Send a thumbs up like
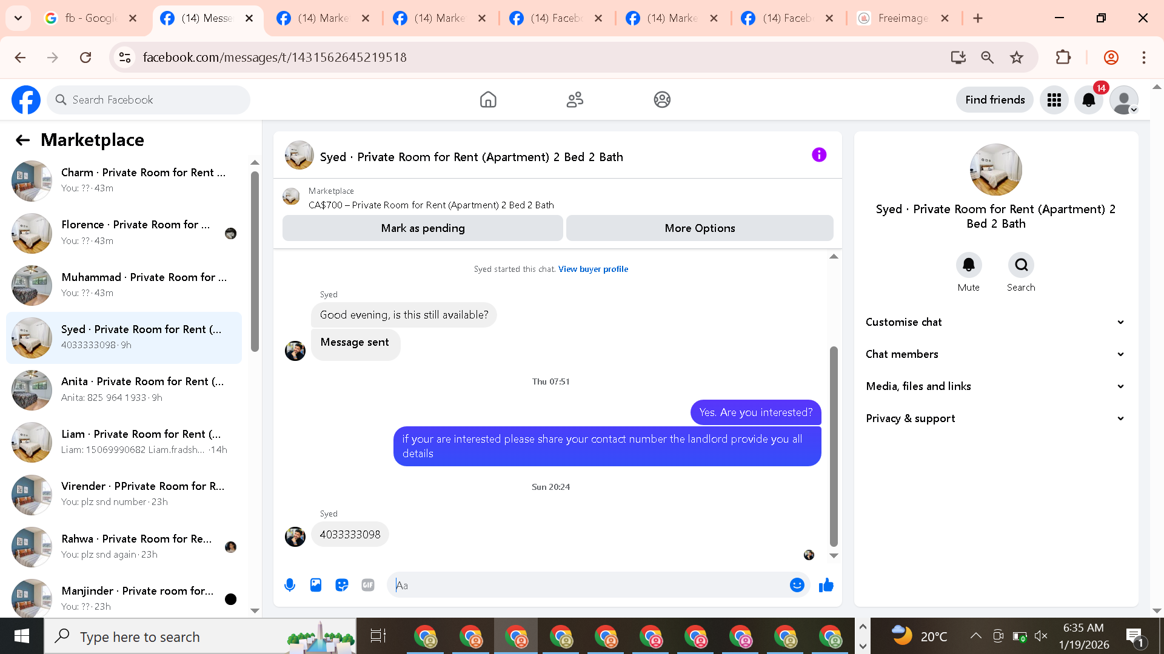The image size is (1164, 654). click(x=826, y=585)
